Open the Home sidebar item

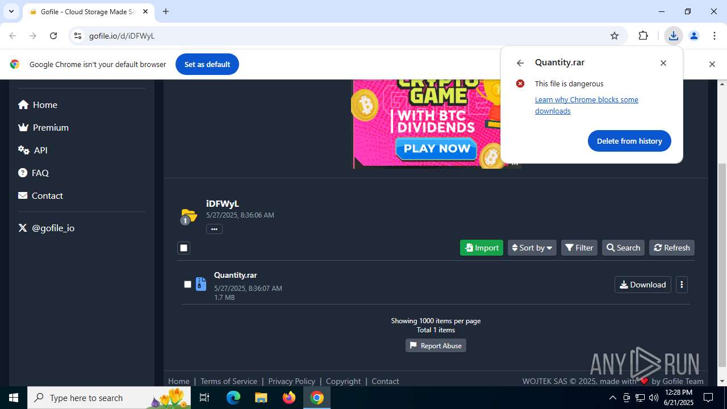[x=37, y=105]
